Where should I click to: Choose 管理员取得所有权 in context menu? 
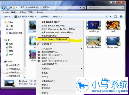click(60, 36)
